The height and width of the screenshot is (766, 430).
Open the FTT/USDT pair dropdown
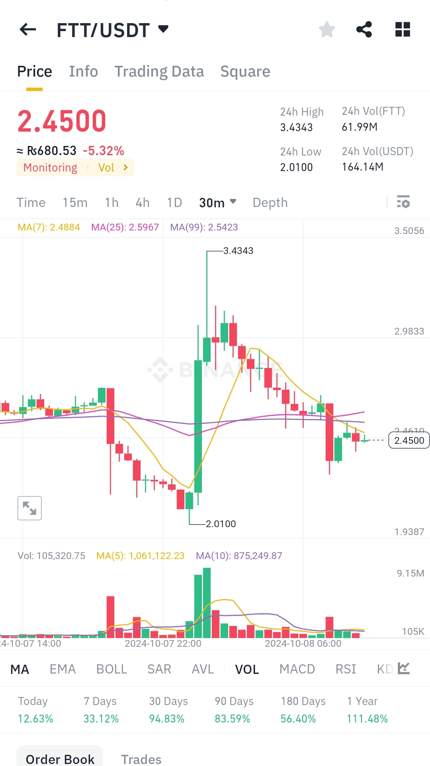(163, 29)
